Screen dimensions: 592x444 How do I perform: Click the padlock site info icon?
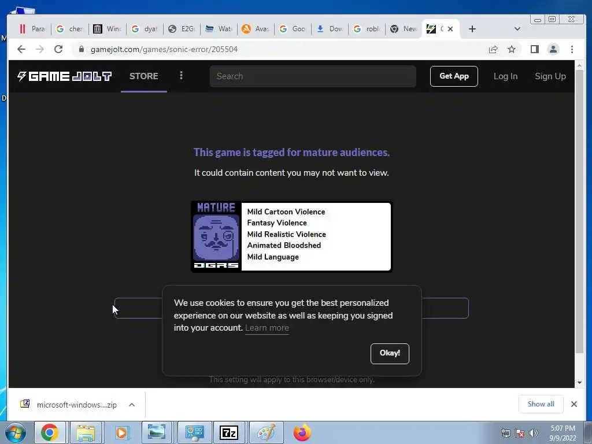click(81, 50)
